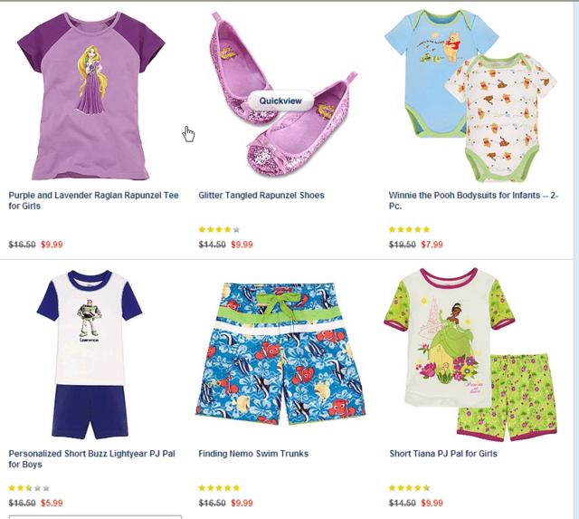The width and height of the screenshot is (579, 519).
Task: Open Winnie the Pooh Bodysuits for Infants link
Action: click(x=473, y=200)
